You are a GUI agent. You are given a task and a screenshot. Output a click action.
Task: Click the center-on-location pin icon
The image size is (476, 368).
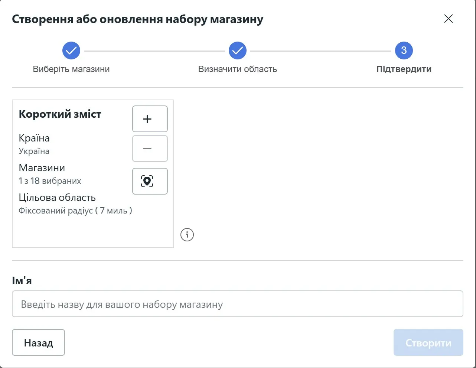150,181
